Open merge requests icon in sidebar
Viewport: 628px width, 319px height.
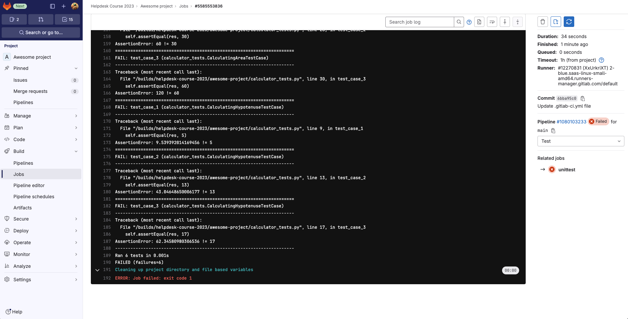(x=41, y=19)
